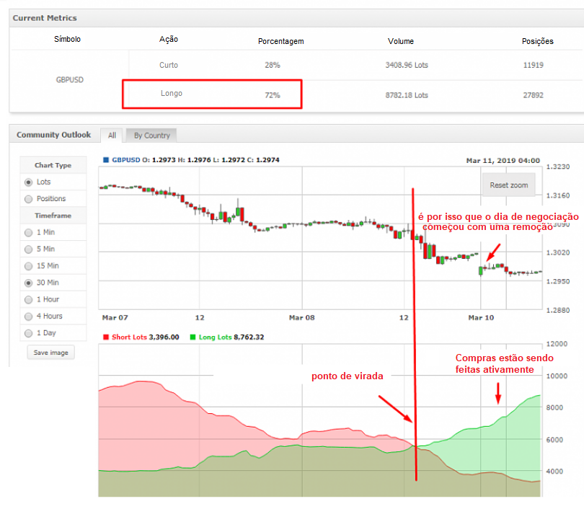Image resolution: width=584 pixels, height=522 pixels.
Task: Switch to the All tab
Action: [x=112, y=136]
